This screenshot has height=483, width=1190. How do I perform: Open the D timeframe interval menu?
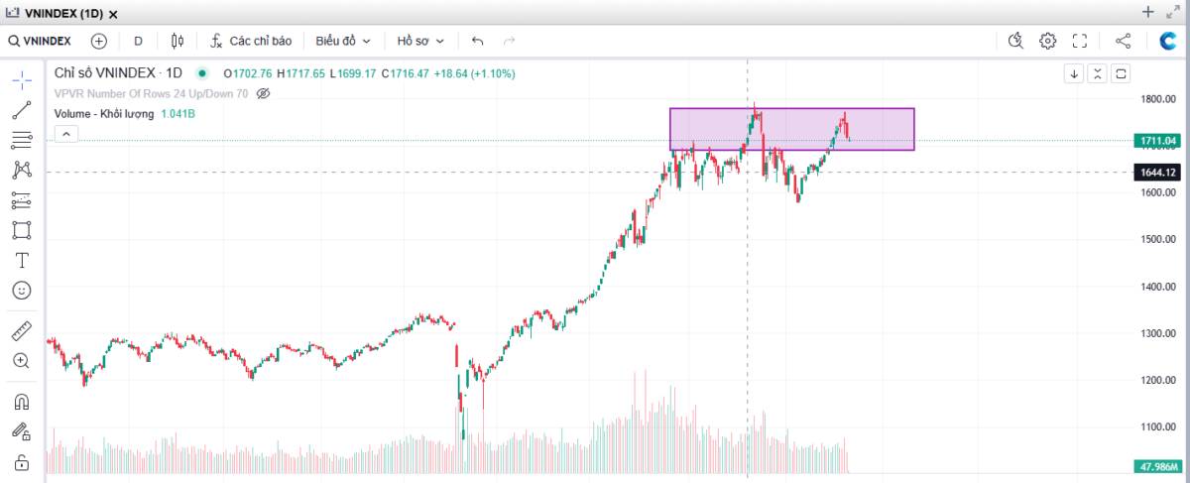(x=138, y=41)
